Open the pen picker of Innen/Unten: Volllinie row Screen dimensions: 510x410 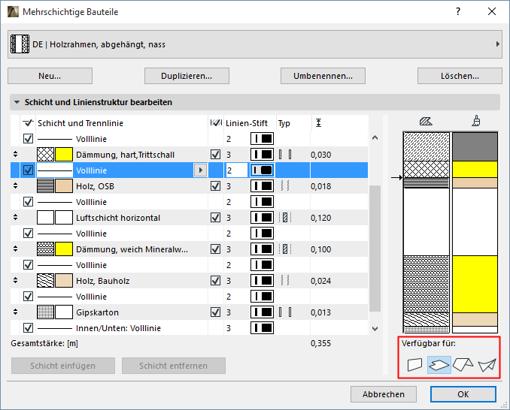[x=263, y=328]
